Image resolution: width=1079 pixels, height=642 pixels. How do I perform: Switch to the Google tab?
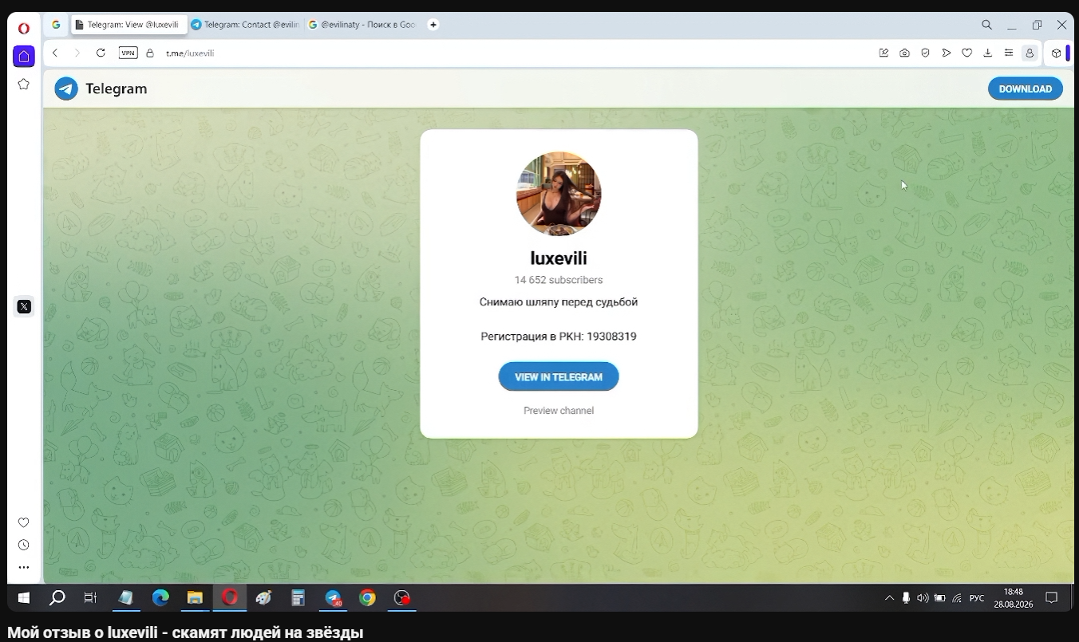pos(56,25)
